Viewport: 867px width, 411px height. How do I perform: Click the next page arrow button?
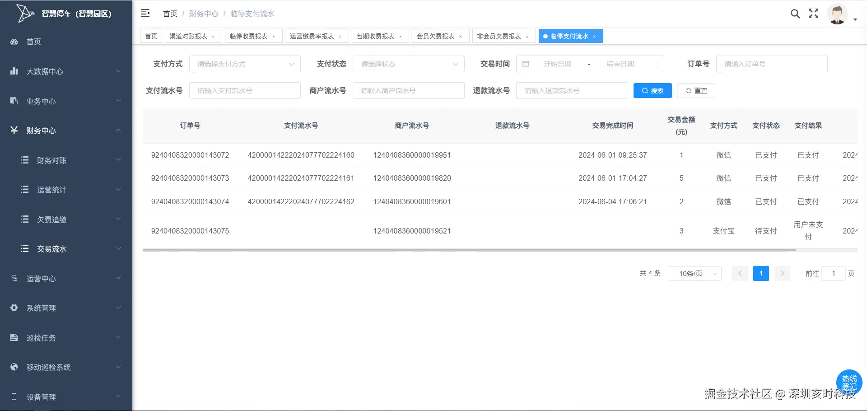[782, 273]
